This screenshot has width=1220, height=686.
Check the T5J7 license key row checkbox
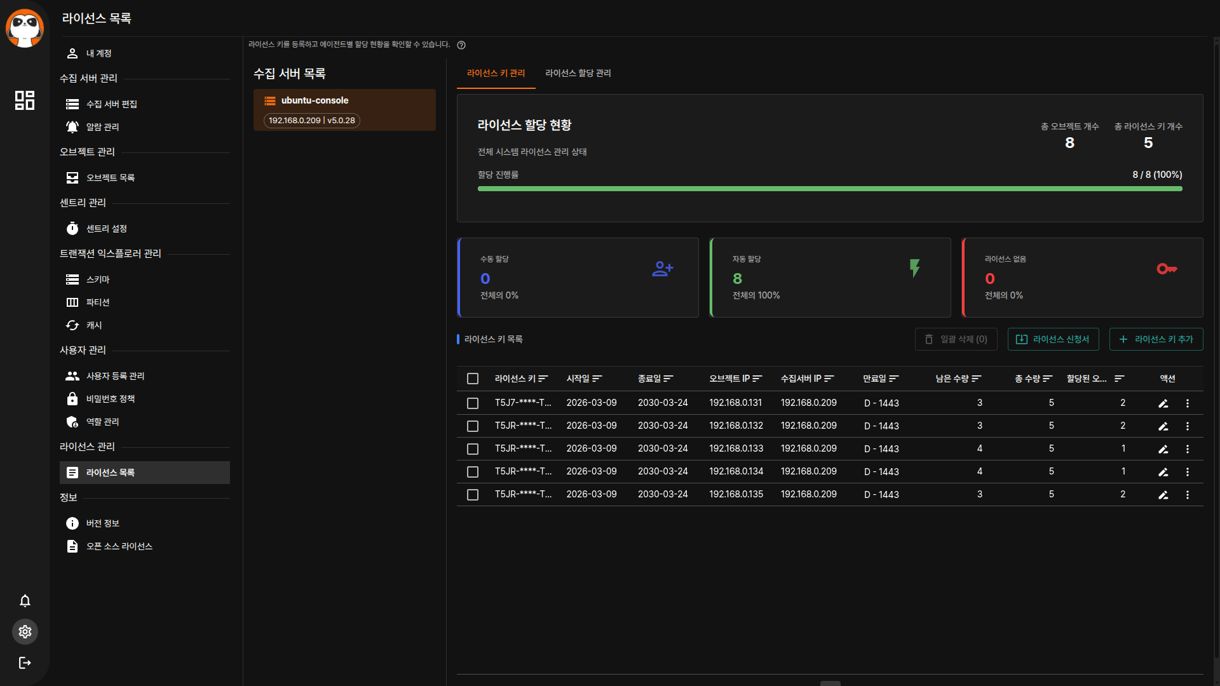point(472,403)
